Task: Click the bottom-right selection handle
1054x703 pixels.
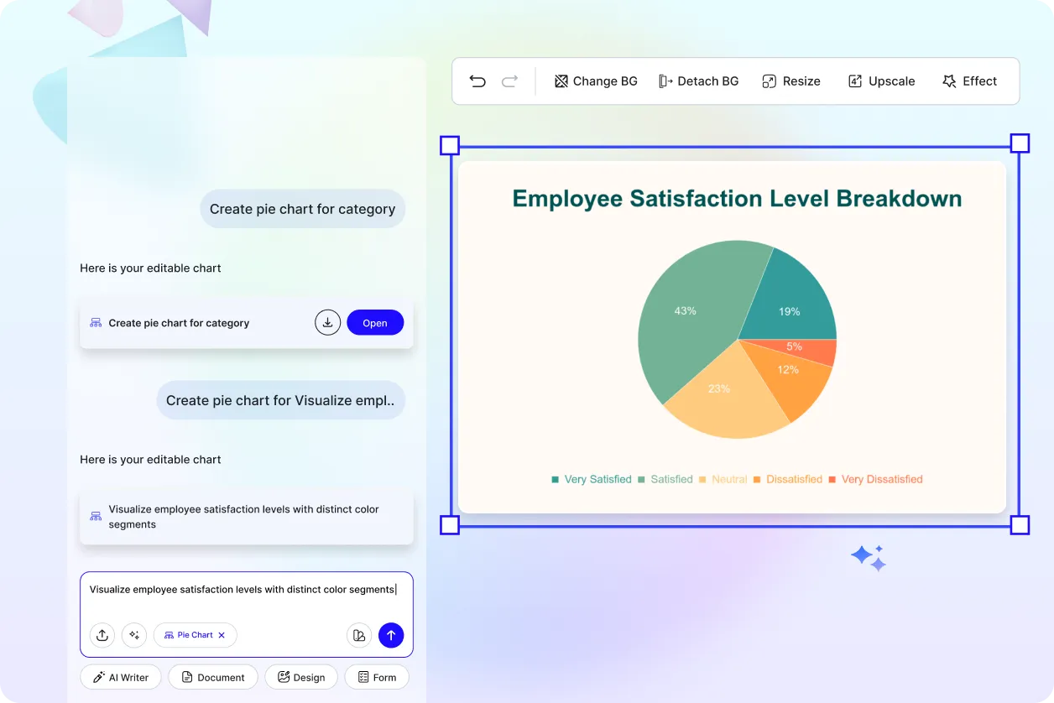Action: [x=1020, y=525]
